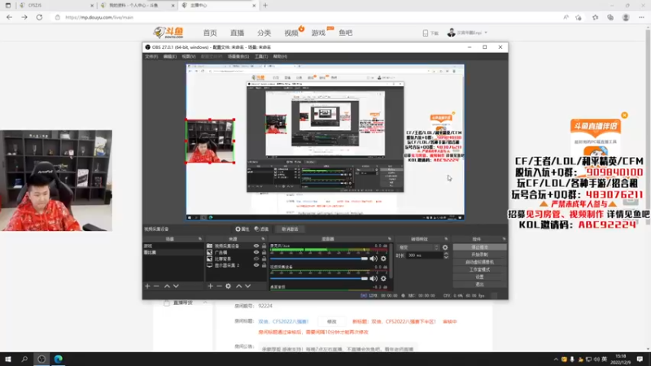Open taskbar search
Screen dimensions: 651x366
tap(24, 359)
